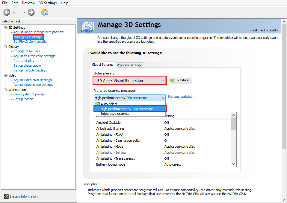Click main panel scrollbar down arrow
This screenshot has width=287, height=203.
click(284, 200)
